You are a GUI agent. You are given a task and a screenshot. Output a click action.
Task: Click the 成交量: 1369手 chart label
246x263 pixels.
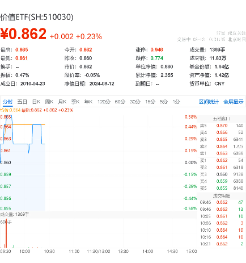(14, 214)
